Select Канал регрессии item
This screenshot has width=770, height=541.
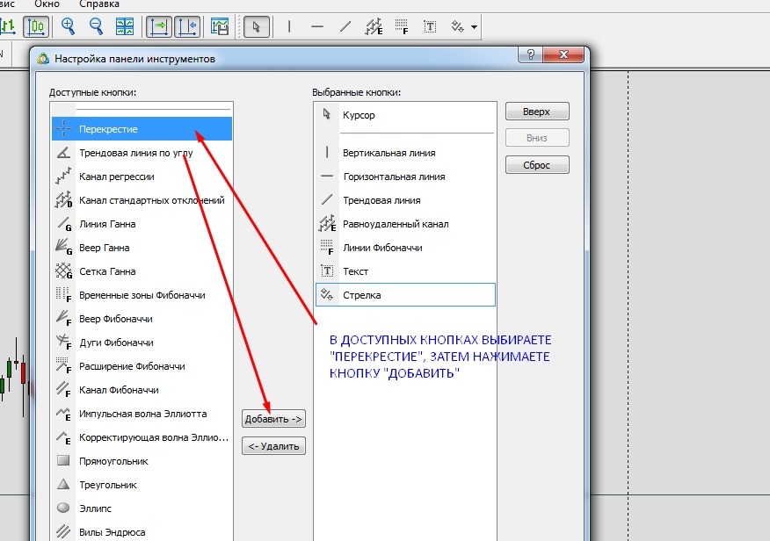point(142,177)
